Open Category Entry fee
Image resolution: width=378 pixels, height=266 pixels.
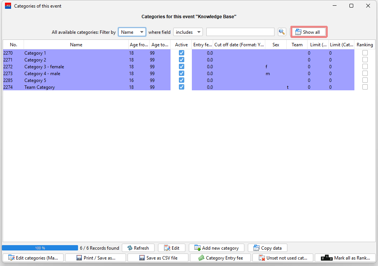click(x=220, y=258)
